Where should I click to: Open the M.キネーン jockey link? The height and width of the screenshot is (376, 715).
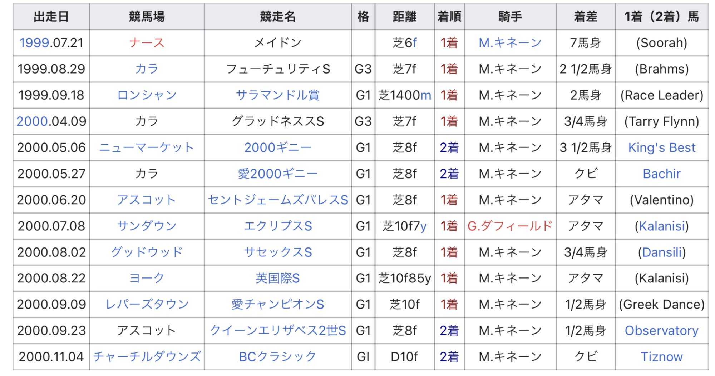(510, 43)
